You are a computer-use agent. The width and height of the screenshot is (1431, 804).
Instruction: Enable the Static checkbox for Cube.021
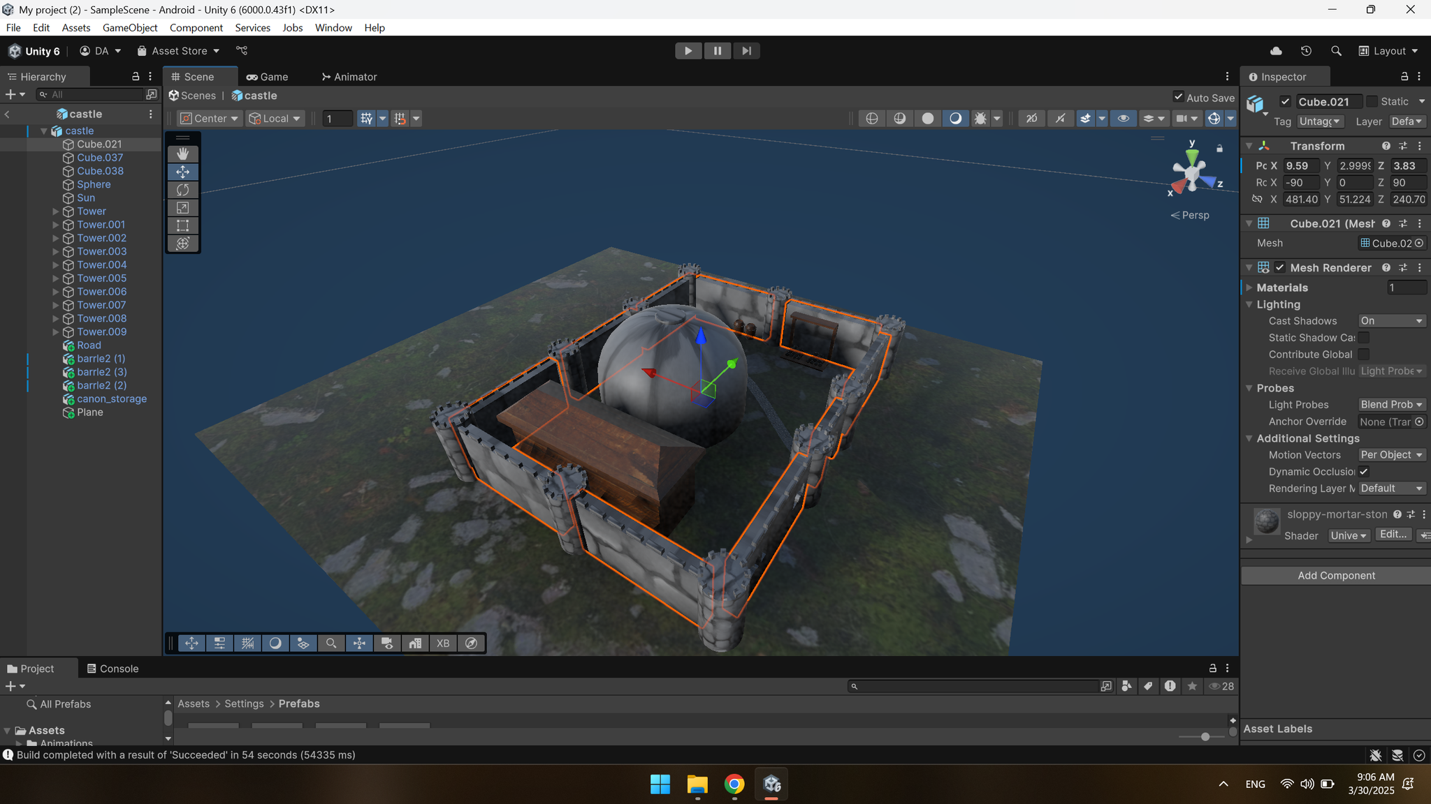(x=1372, y=101)
